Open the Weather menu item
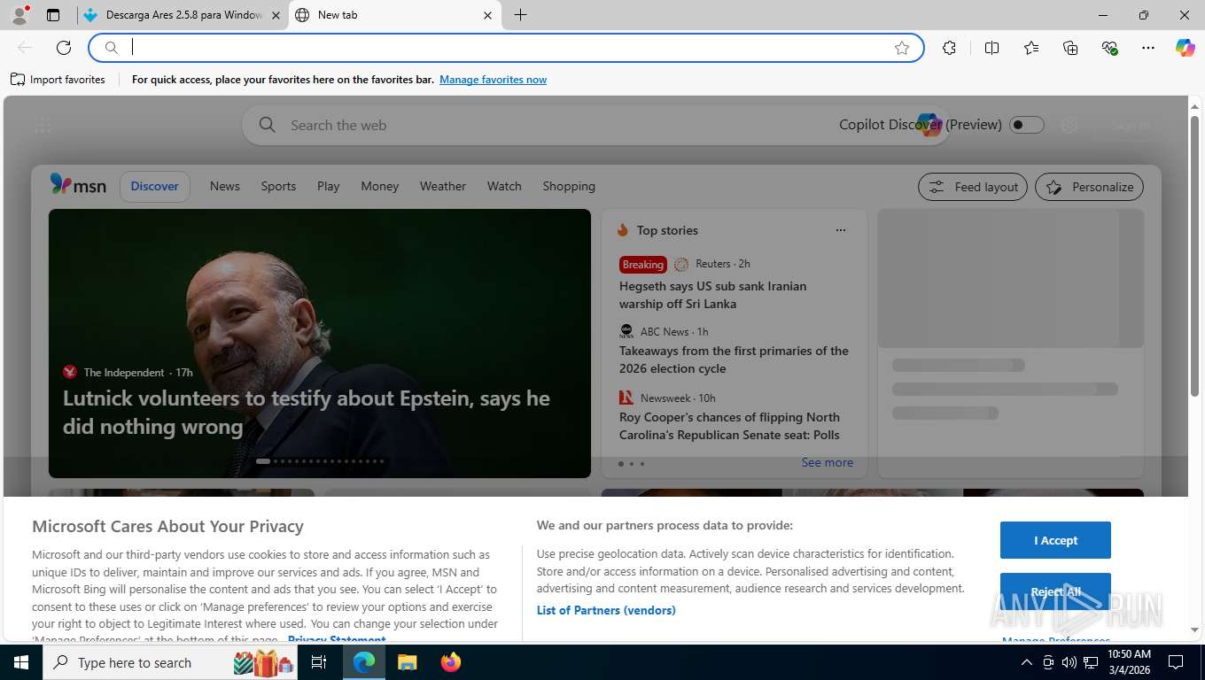The height and width of the screenshot is (680, 1205). tap(443, 186)
